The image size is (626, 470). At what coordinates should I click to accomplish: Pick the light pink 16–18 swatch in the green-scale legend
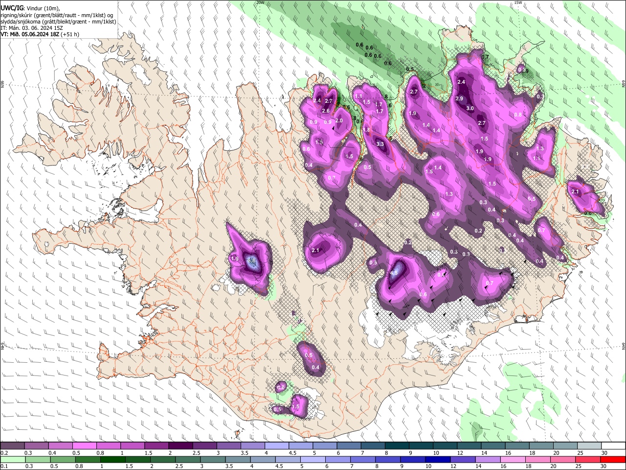point(513,460)
